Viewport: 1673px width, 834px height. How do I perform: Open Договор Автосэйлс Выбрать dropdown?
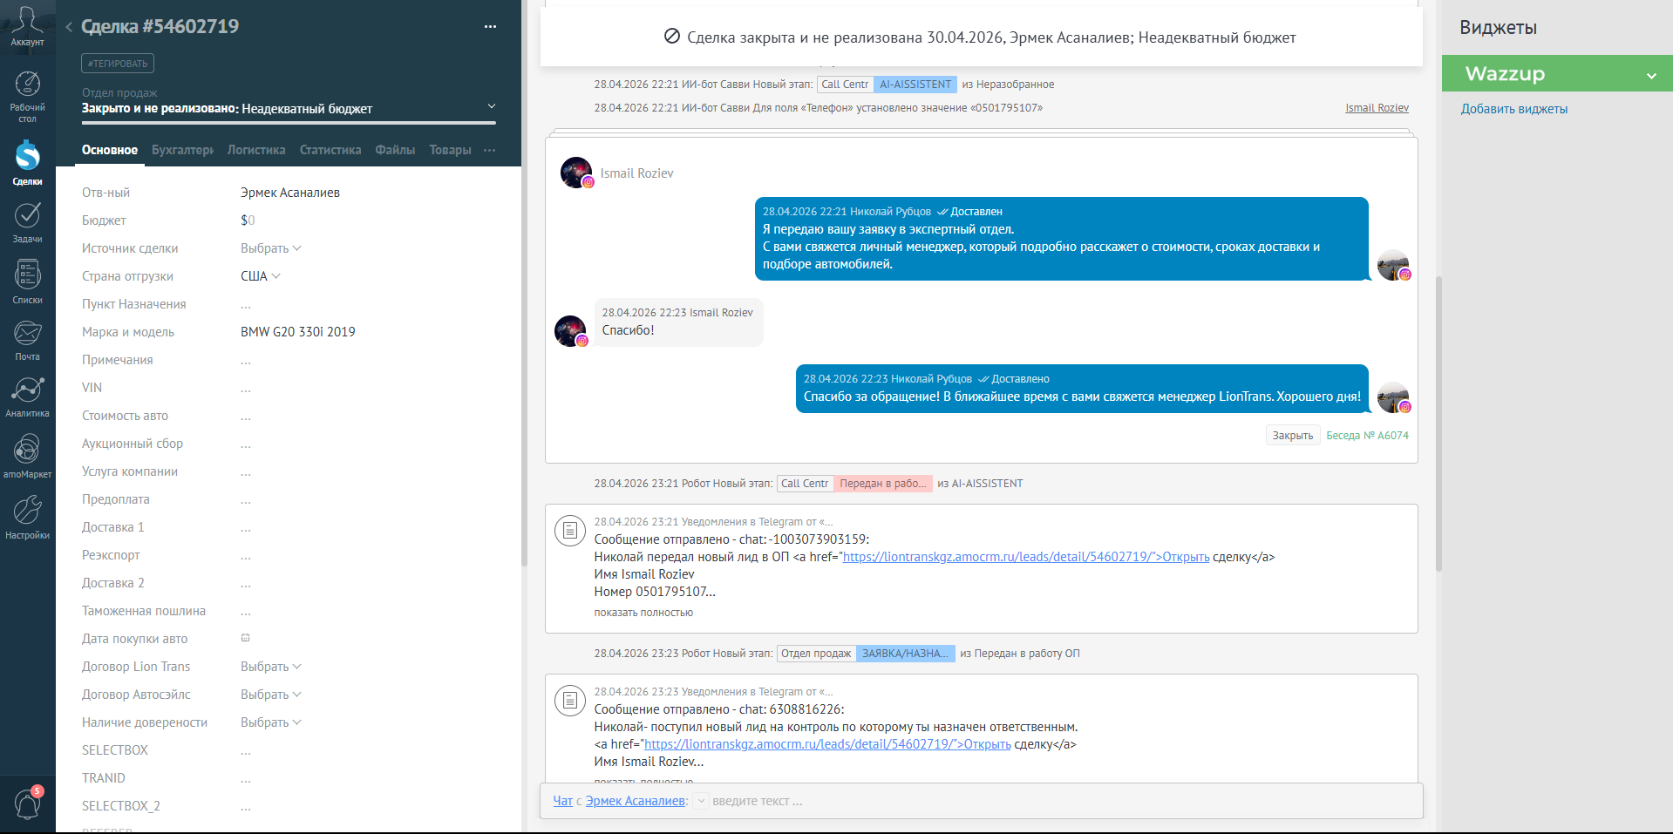coord(271,695)
